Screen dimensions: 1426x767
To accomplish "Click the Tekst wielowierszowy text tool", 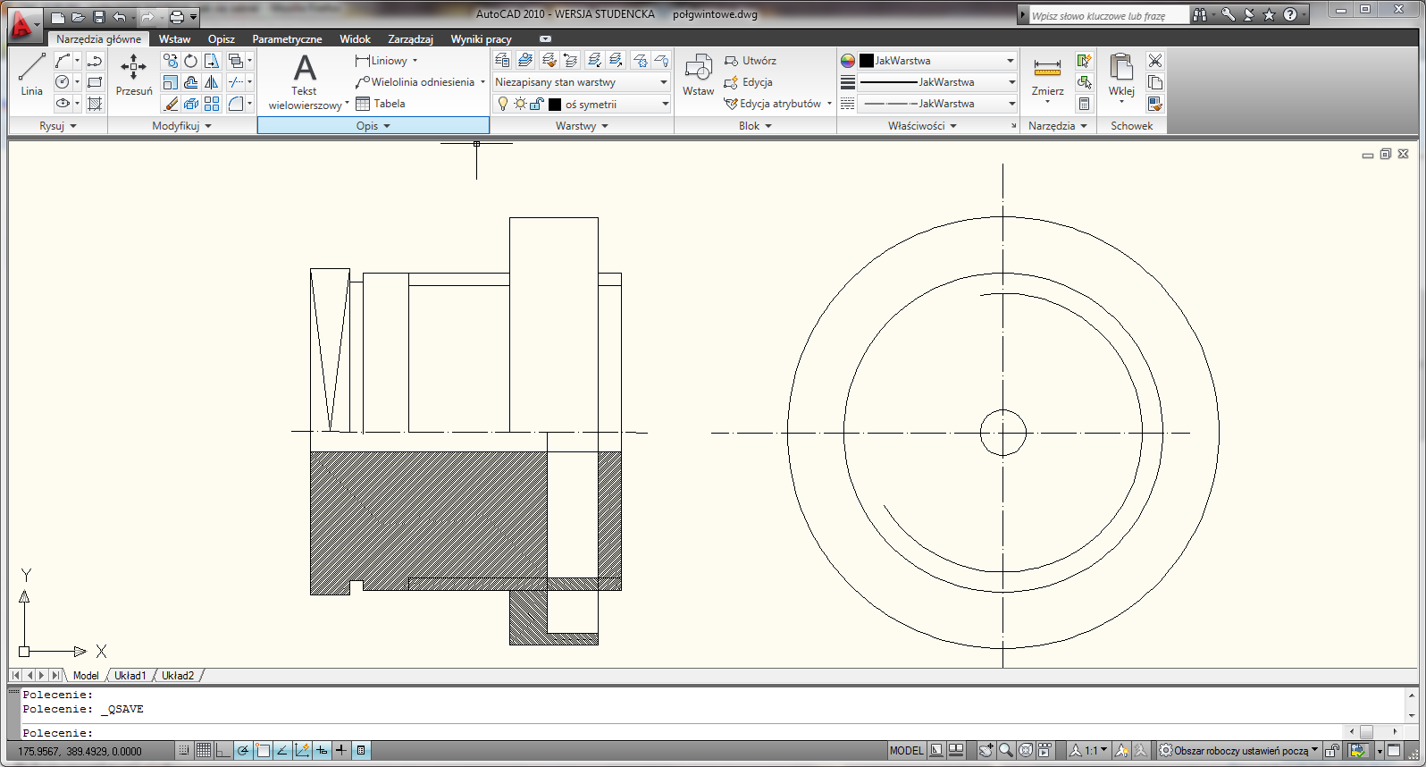I will (305, 81).
